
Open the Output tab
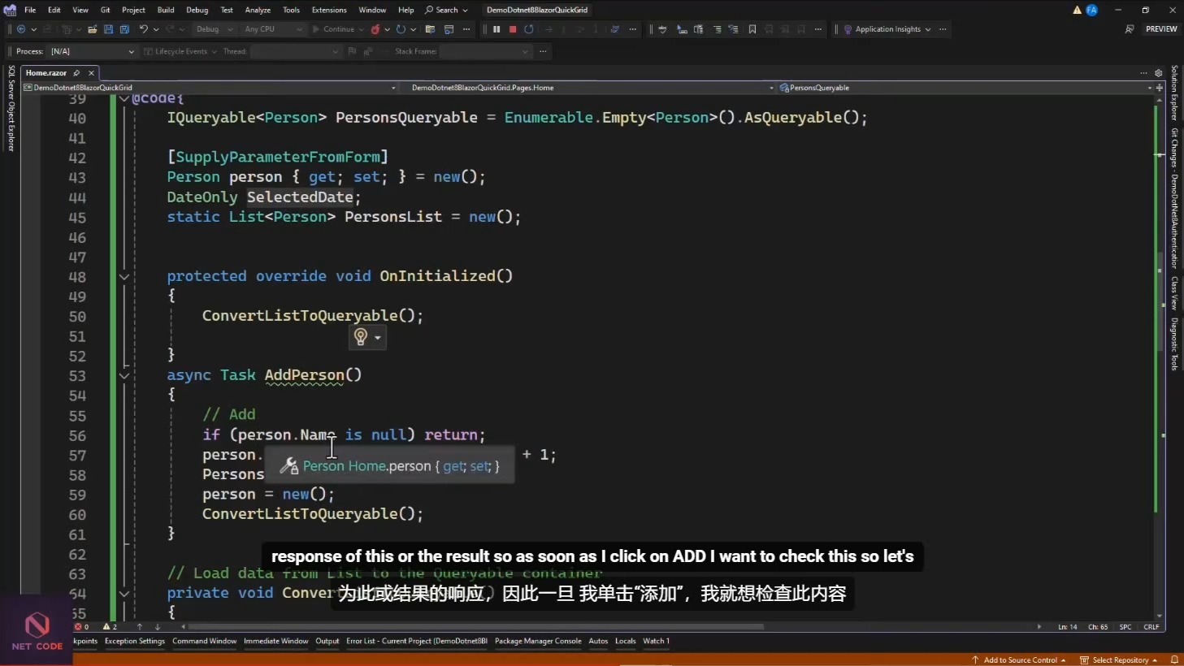pos(327,641)
